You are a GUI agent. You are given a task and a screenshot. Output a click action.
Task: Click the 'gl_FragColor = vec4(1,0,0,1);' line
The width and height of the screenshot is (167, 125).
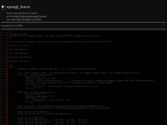click(x=47, y=100)
